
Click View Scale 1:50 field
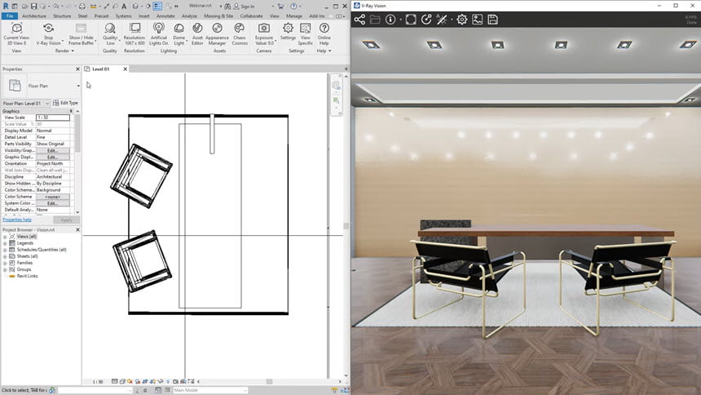click(x=53, y=118)
